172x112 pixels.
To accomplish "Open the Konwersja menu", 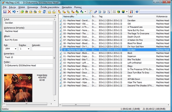I will click(x=33, y=7).
